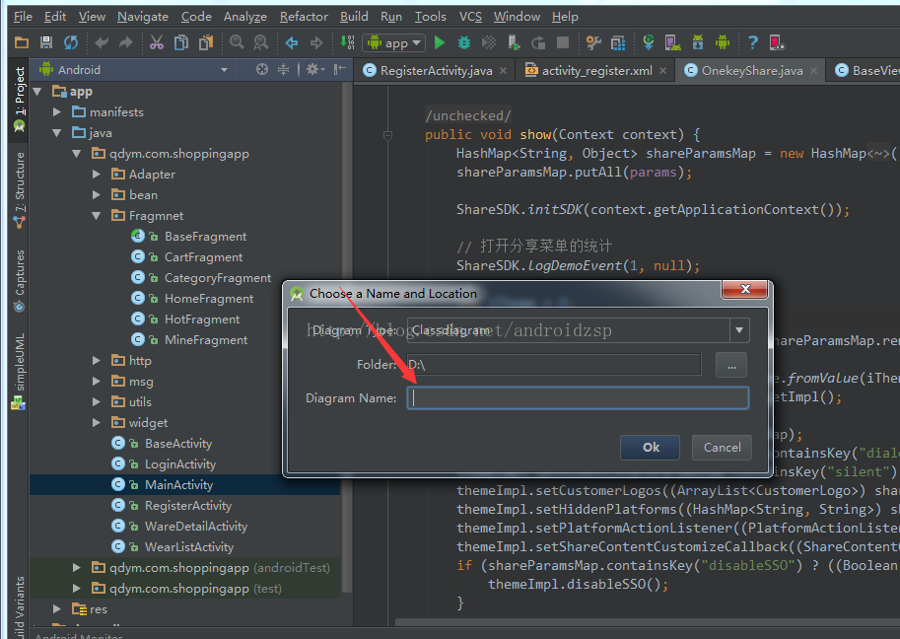Click the Folder path input field
900x639 pixels.
(x=554, y=365)
